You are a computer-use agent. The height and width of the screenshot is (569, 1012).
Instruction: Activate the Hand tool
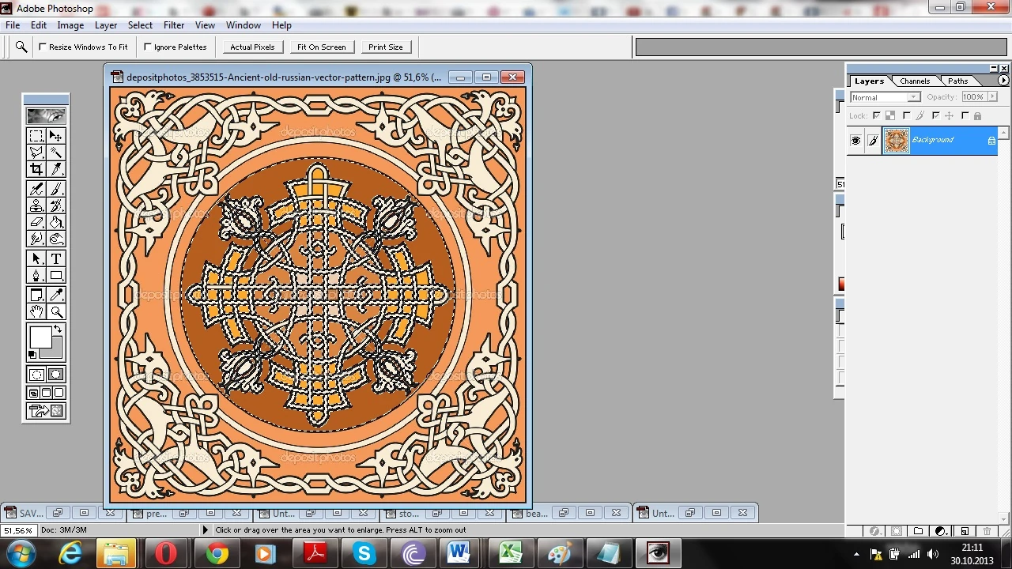pos(36,311)
